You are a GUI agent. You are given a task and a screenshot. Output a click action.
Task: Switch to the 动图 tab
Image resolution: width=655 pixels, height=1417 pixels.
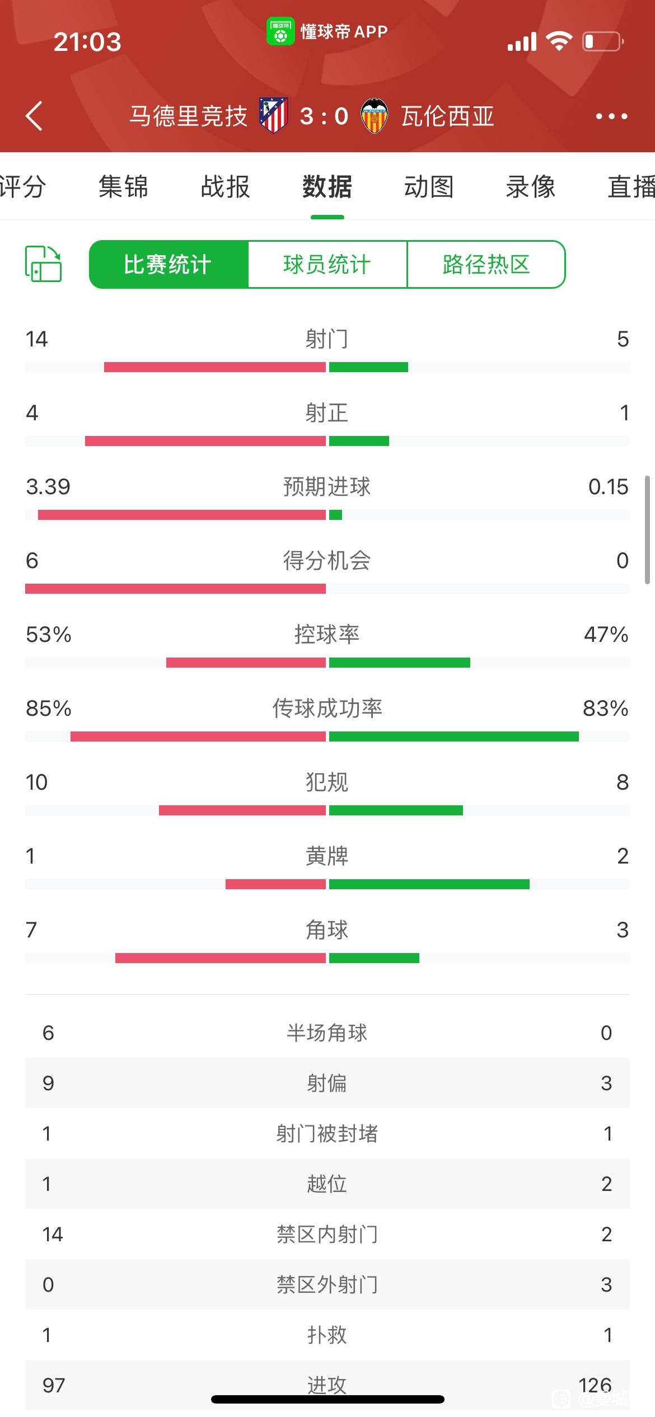coord(429,187)
